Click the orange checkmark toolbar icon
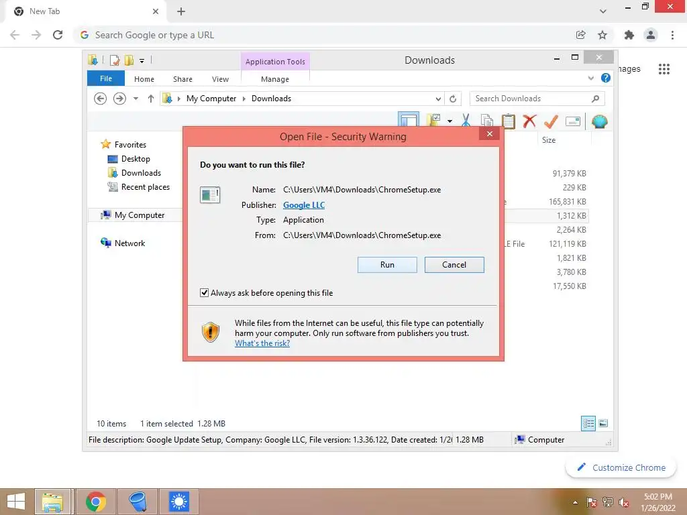The image size is (687, 515). pyautogui.click(x=551, y=121)
